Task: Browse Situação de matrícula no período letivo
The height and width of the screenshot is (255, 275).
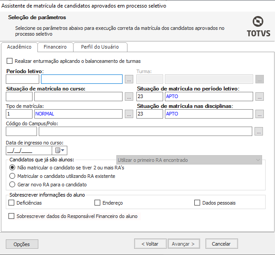Action: tap(260, 97)
